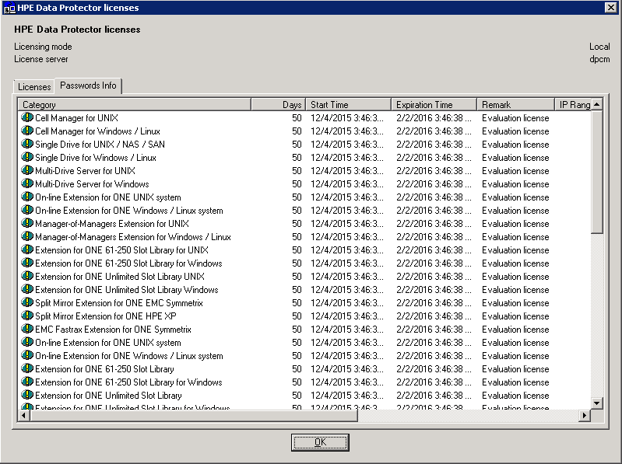Click the 'dpcm' license server value
Viewport: 622px width, 464px height.
(599, 59)
